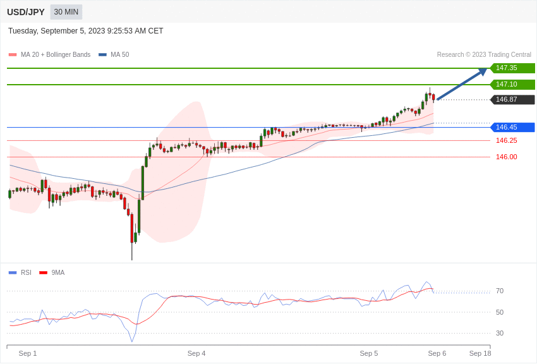Click the 146.00 red support label

[x=507, y=157]
